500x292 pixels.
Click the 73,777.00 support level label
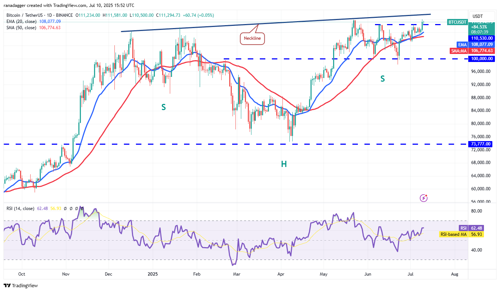pos(481,144)
